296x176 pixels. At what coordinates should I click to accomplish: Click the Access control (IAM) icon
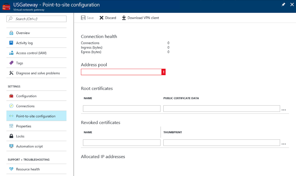(x=11, y=53)
